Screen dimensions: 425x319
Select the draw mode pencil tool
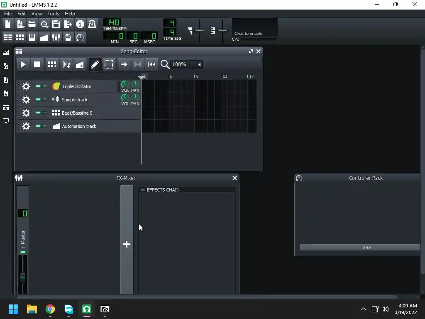95,64
